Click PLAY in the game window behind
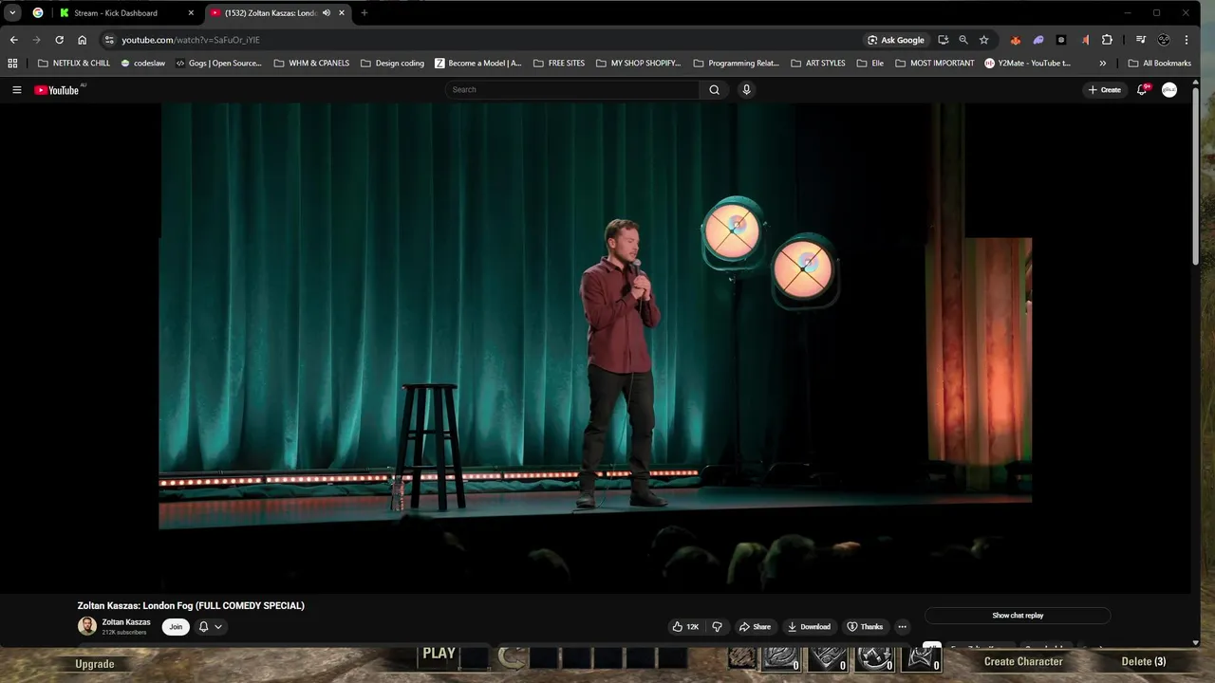 point(439,654)
